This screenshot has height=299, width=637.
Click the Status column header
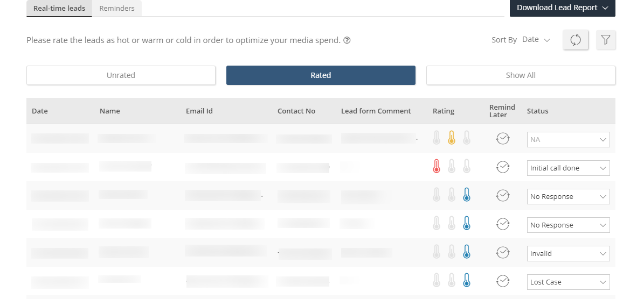click(x=537, y=111)
